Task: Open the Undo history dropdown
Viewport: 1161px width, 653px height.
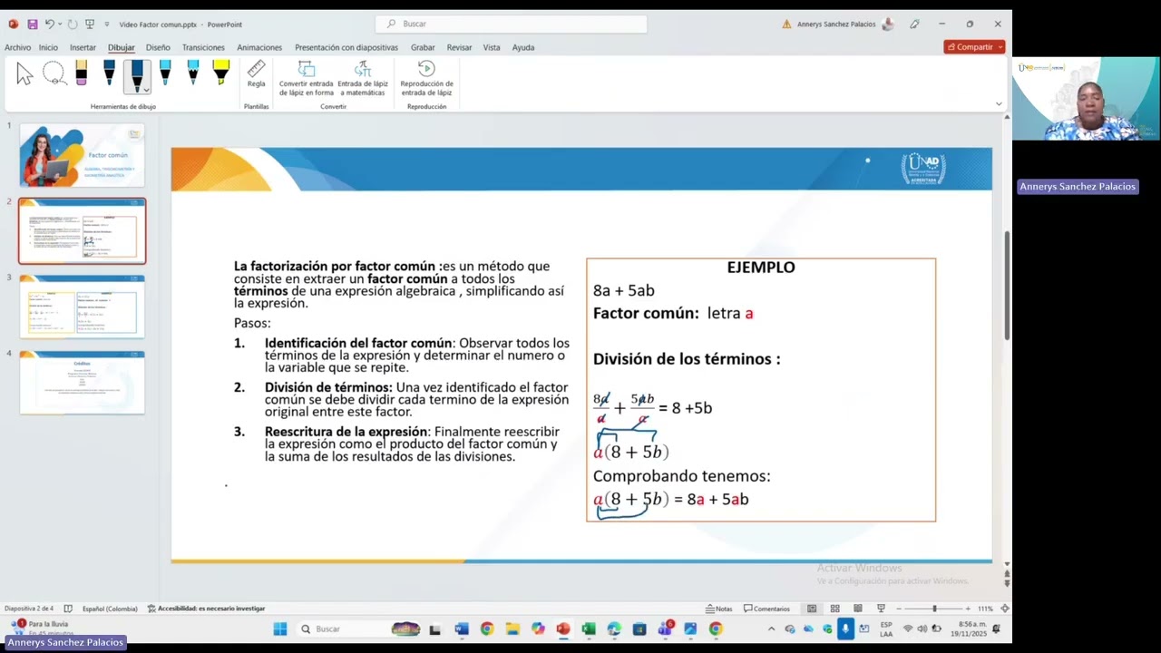Action: [60, 24]
